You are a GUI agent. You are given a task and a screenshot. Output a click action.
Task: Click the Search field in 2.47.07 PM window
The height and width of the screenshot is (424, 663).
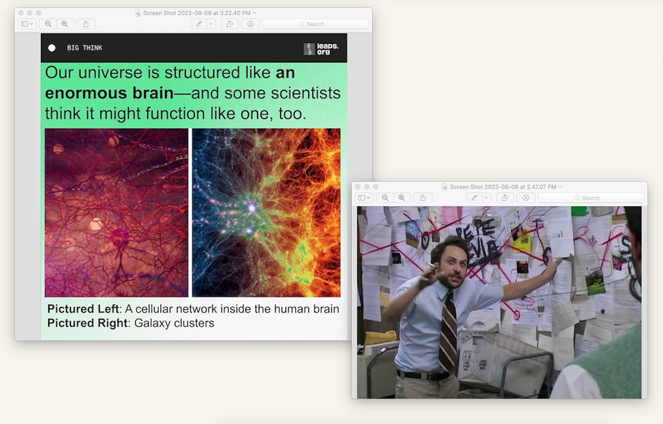pos(591,198)
